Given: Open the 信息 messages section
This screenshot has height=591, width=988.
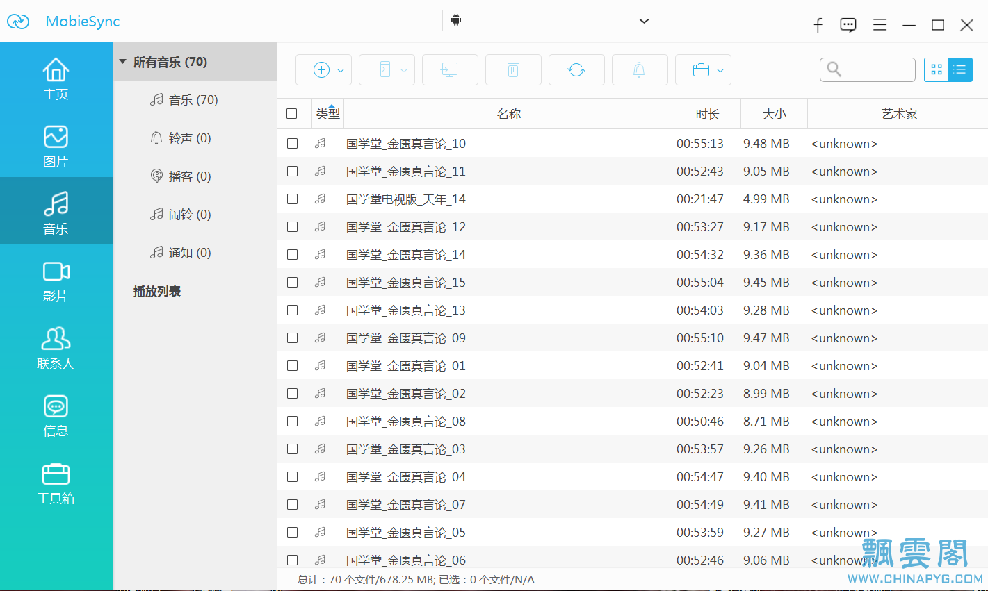Looking at the screenshot, I should (x=56, y=415).
